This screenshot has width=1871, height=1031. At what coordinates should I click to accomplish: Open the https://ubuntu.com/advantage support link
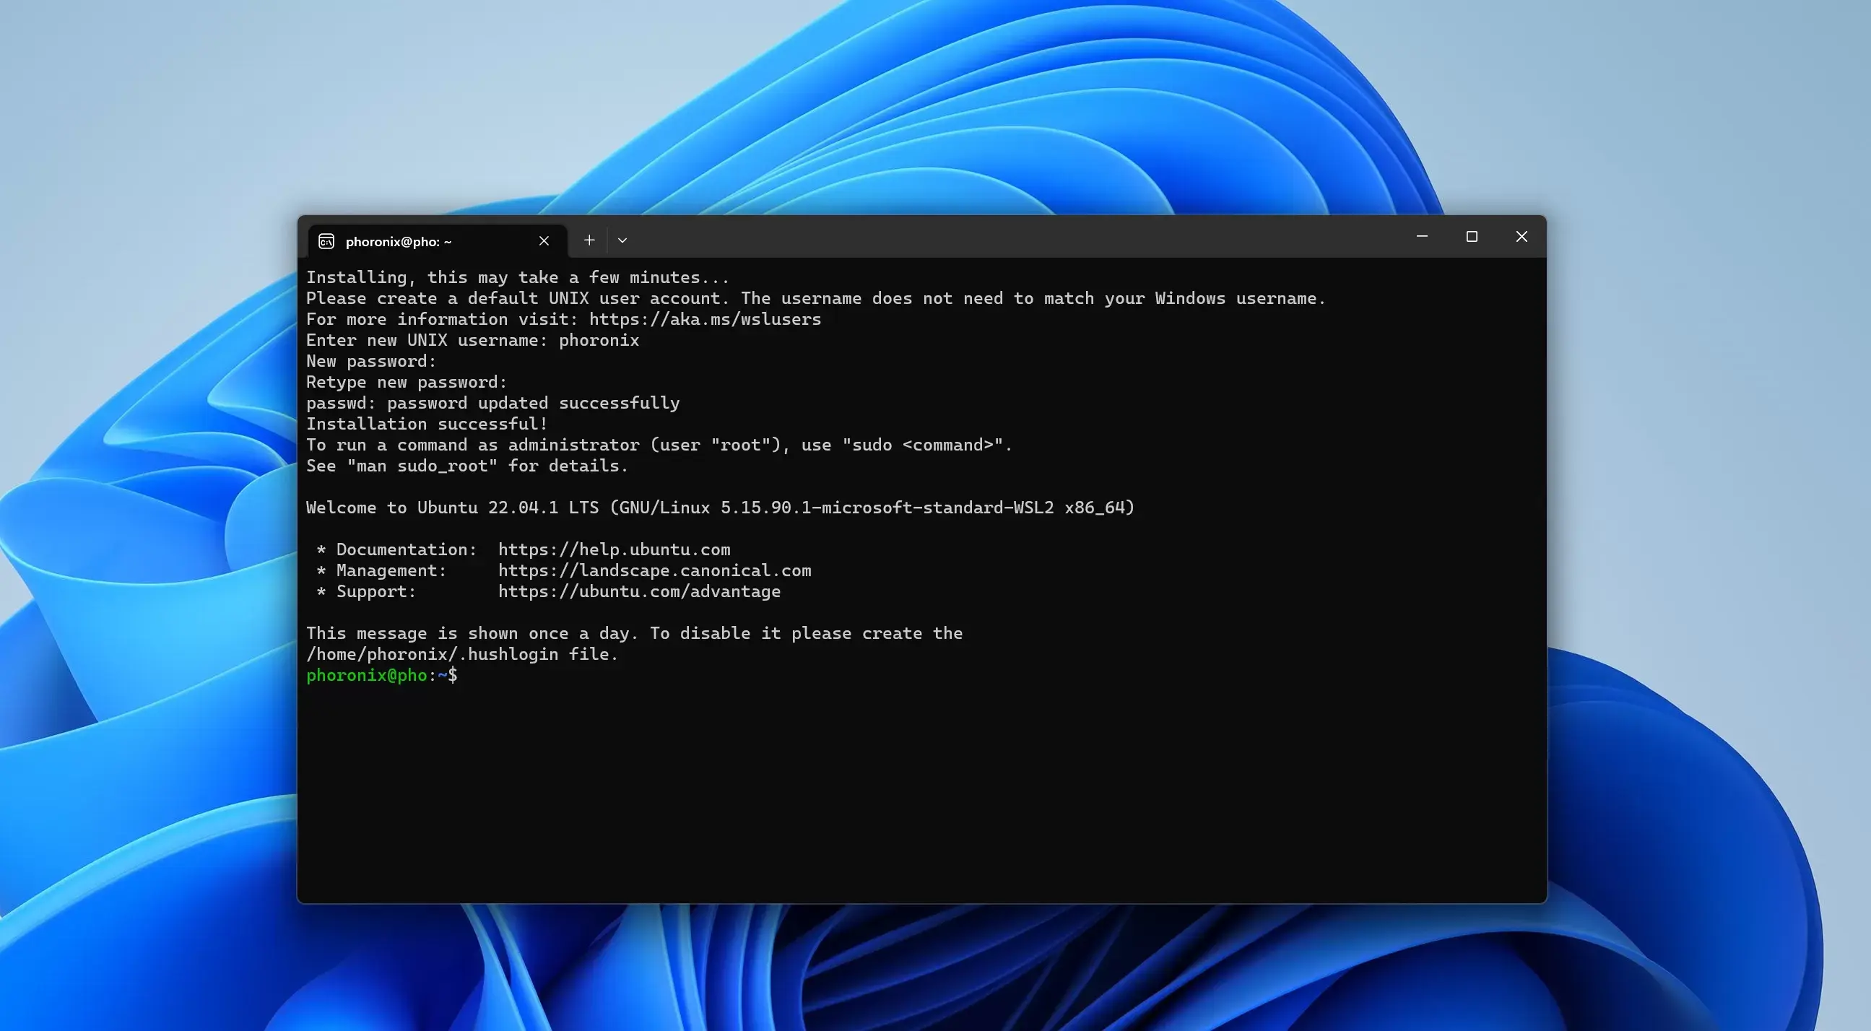click(x=639, y=592)
